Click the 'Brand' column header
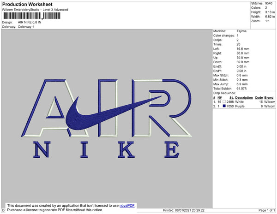The image size is (277, 214). point(269,98)
